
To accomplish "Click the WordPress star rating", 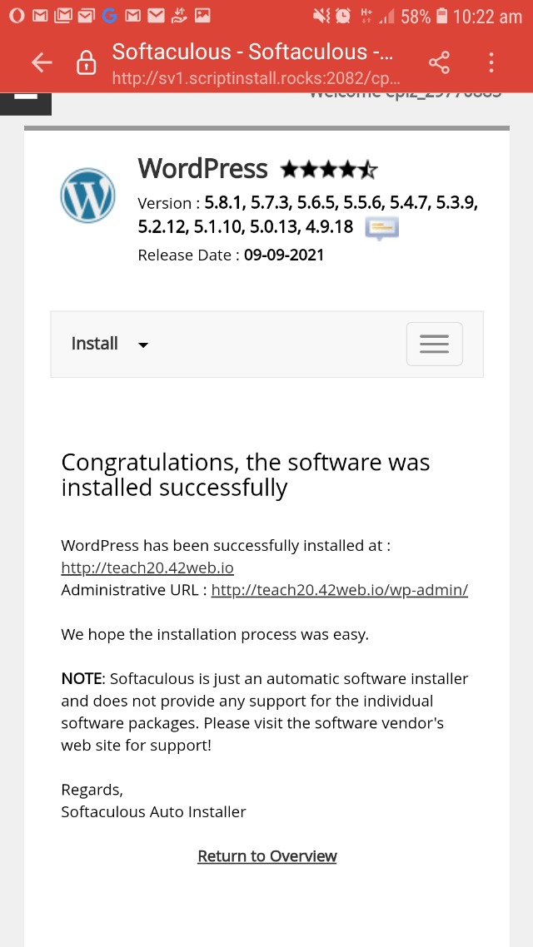I will (329, 171).
